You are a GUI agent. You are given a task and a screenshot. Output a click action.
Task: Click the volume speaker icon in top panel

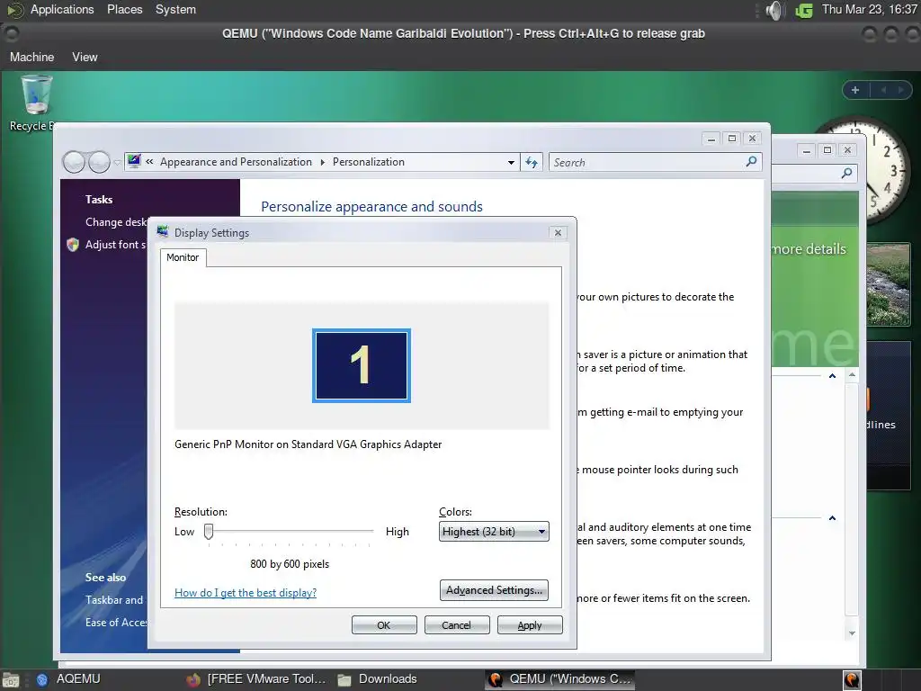[775, 10]
